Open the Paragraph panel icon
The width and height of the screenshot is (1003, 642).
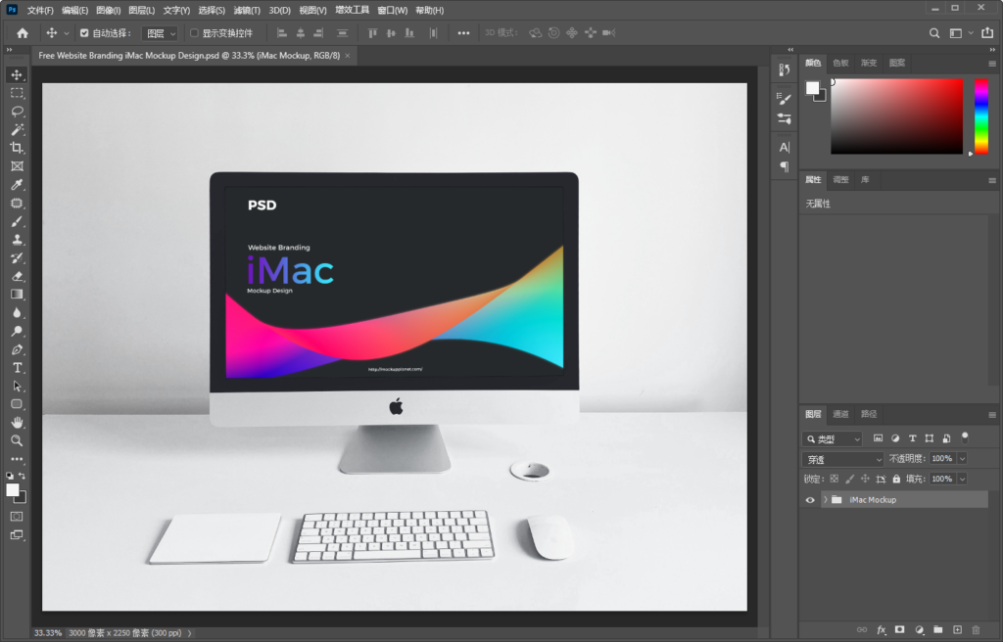tap(785, 166)
